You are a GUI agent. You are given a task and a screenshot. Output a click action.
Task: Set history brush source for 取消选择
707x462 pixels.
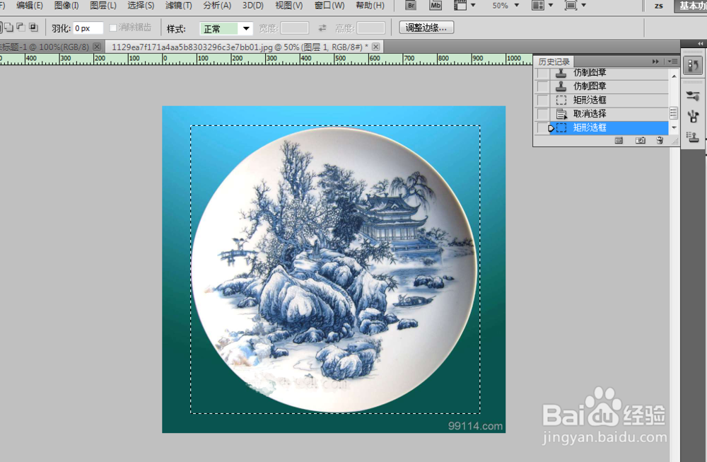pos(542,114)
